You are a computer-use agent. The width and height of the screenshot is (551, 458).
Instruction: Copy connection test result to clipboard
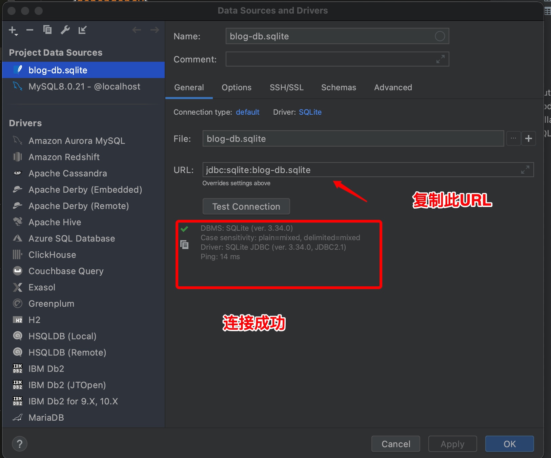click(x=185, y=245)
